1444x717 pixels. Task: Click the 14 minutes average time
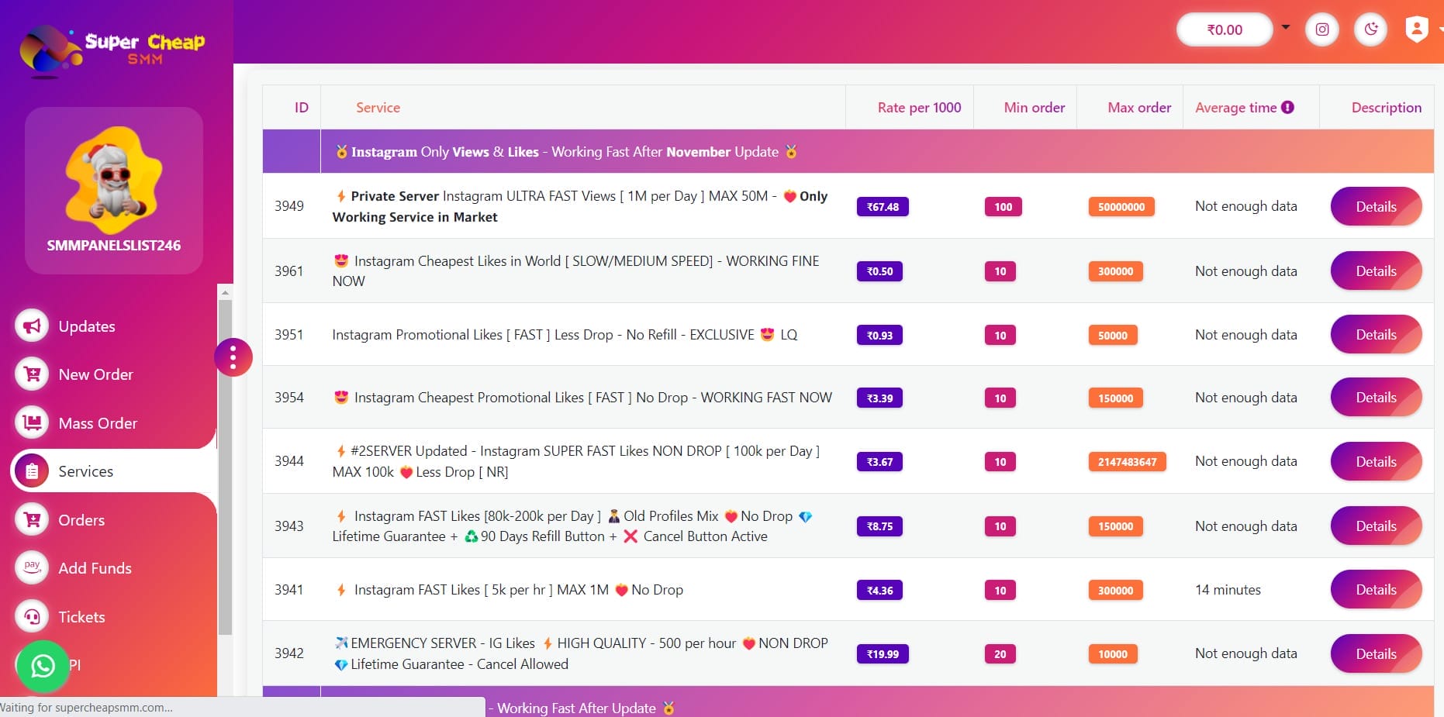1228,590
